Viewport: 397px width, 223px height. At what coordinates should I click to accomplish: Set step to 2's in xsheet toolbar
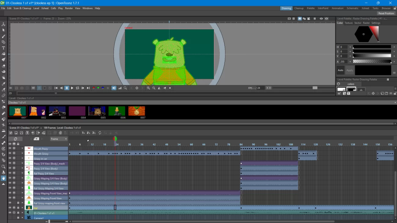[x=88, y=133]
